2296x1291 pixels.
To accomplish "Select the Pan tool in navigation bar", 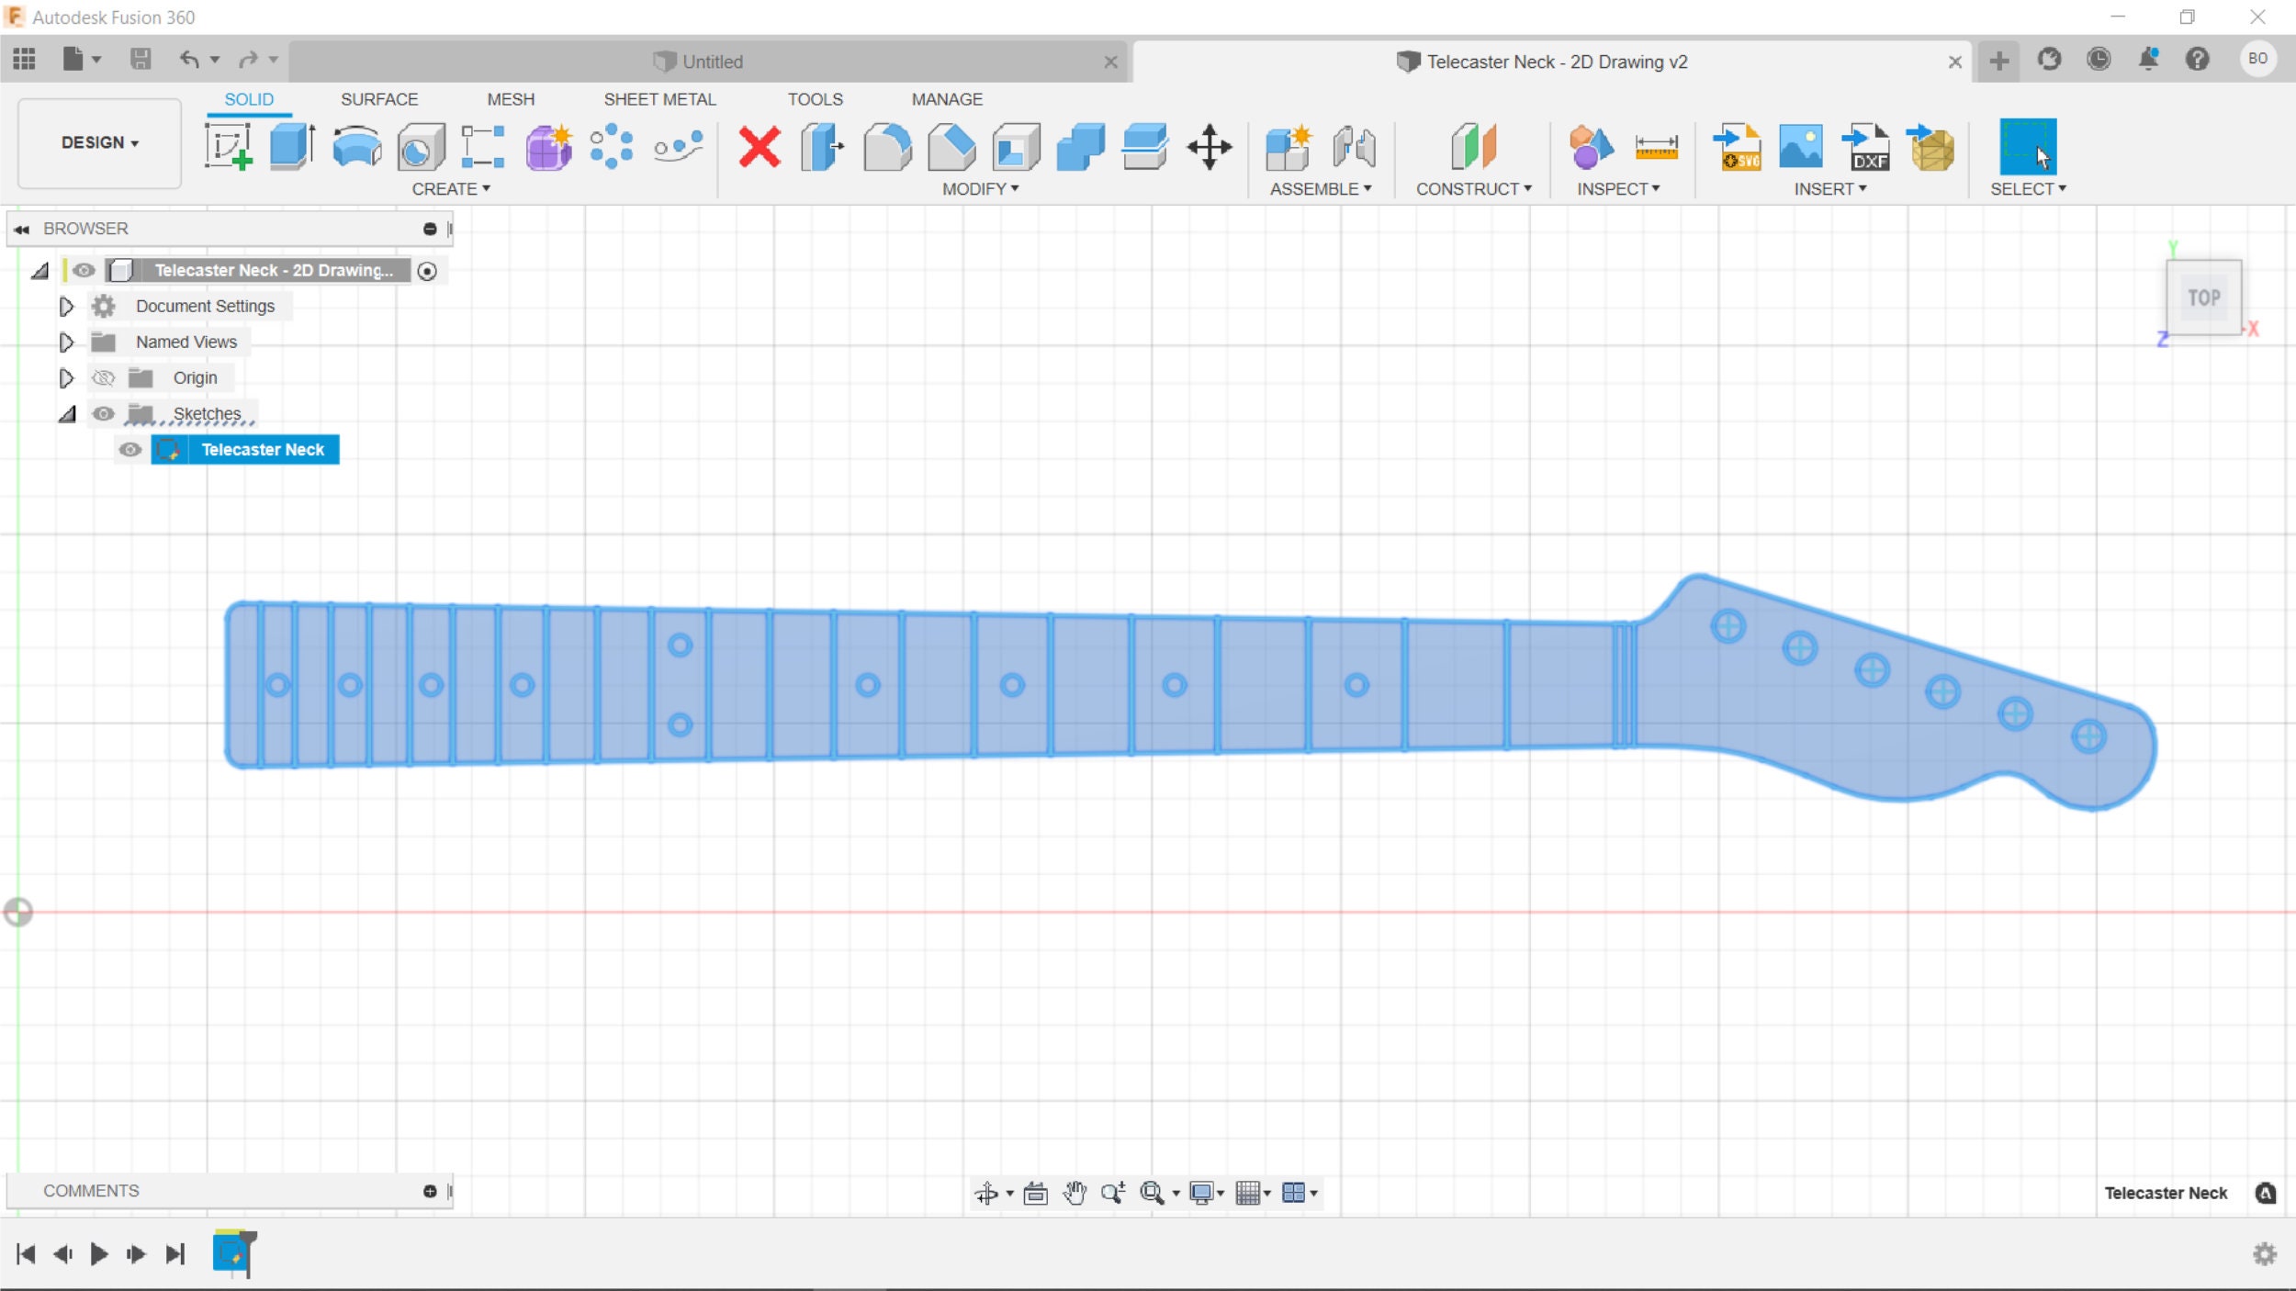I will 1076,1193.
